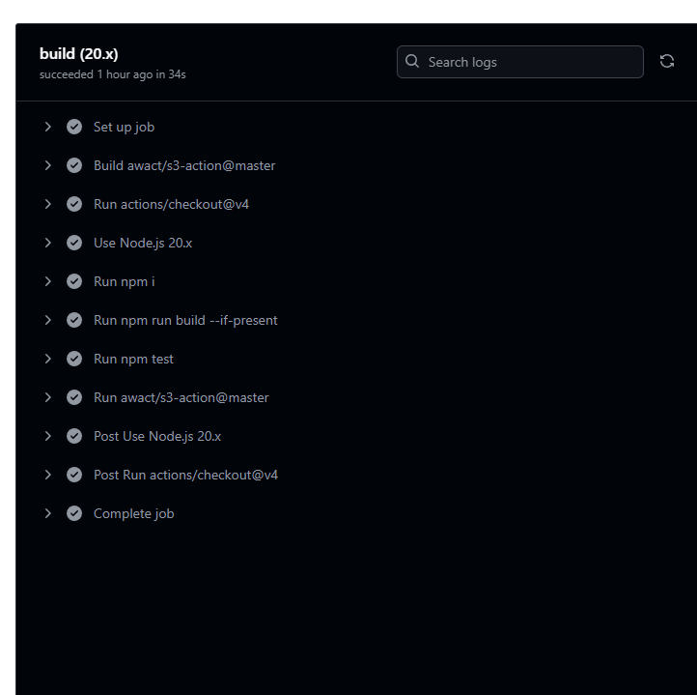The height and width of the screenshot is (695, 697).
Task: Focus the Search logs input field
Action: click(x=520, y=62)
